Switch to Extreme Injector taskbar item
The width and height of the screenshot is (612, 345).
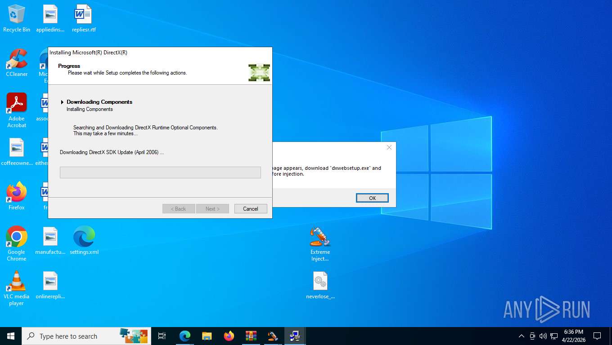tap(273, 336)
